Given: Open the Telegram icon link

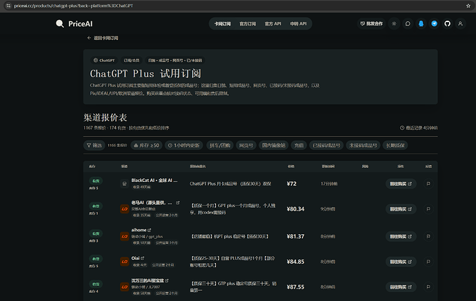Looking at the screenshot, I should tap(435, 23).
